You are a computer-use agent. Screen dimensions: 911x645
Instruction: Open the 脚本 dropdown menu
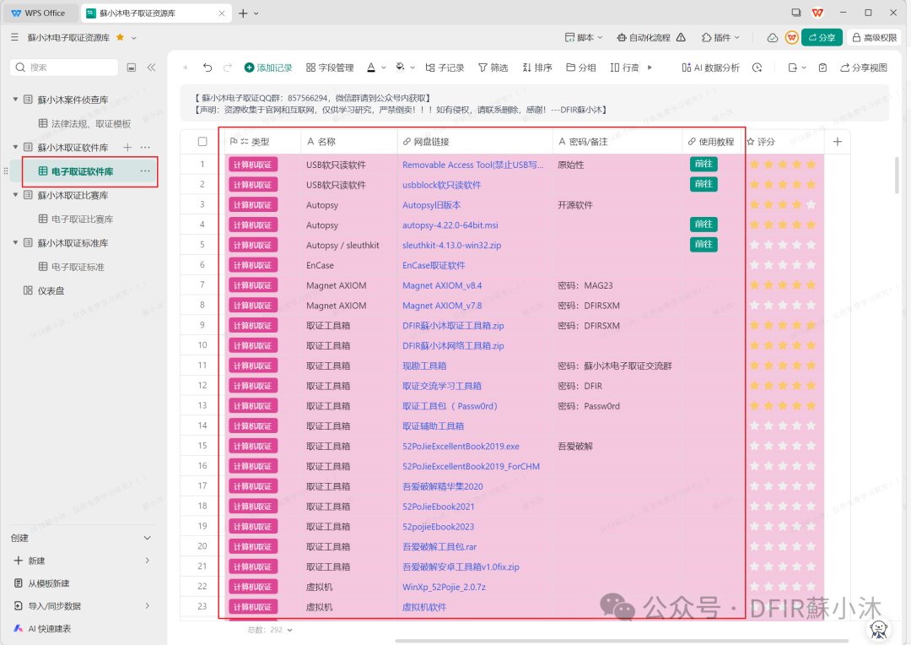584,37
